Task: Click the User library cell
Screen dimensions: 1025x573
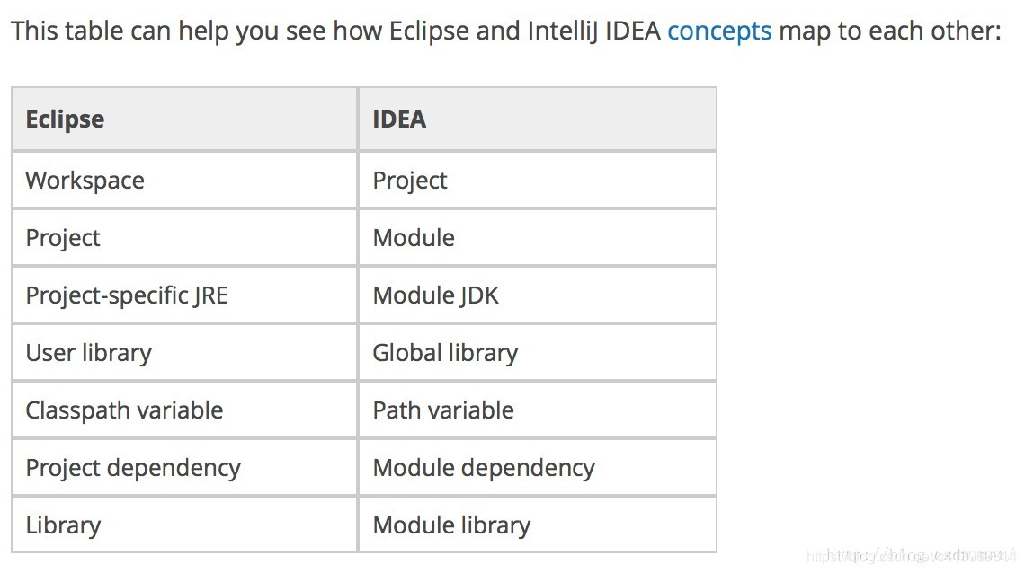Action: click(x=184, y=352)
